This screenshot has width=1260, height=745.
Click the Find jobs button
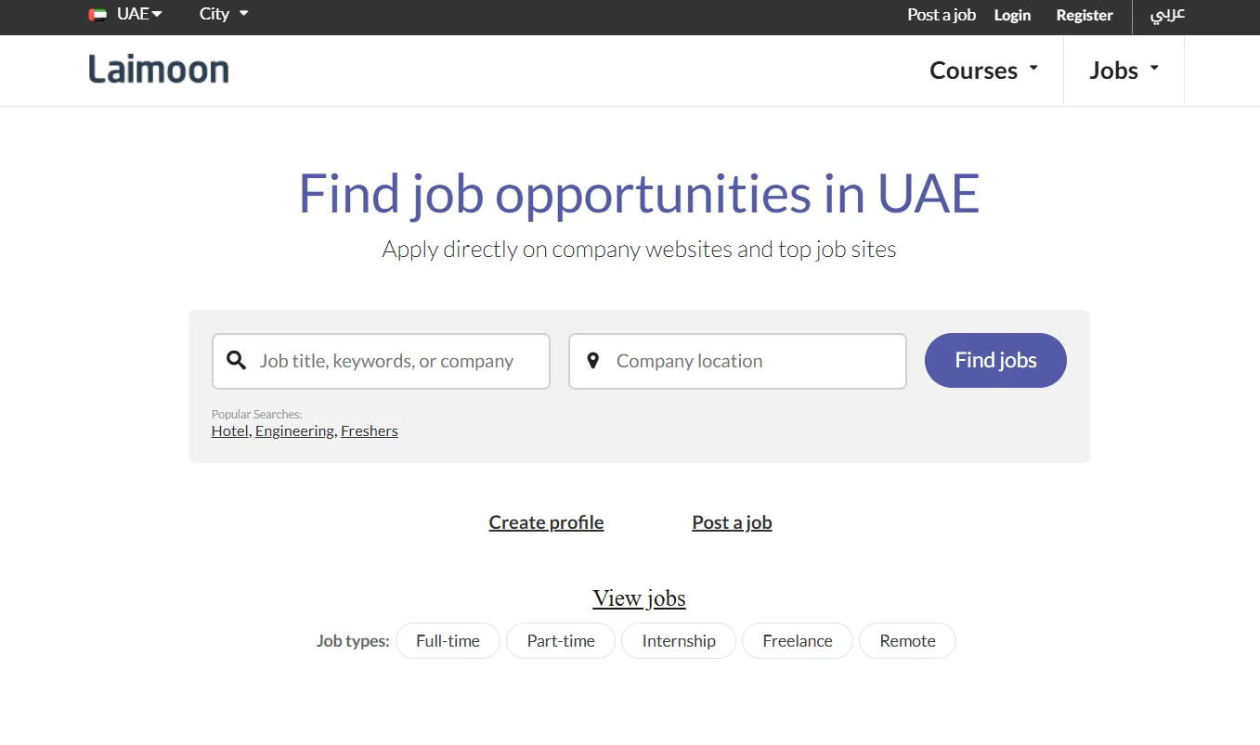[994, 360]
